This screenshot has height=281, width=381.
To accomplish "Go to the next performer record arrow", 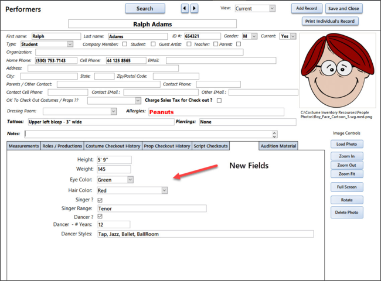I will click(x=194, y=9).
